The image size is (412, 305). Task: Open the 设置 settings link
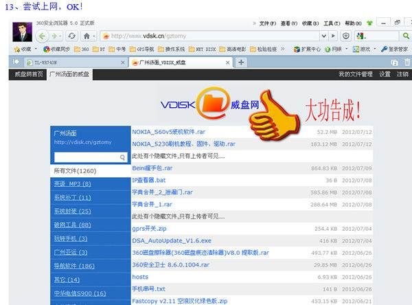tap(385, 74)
